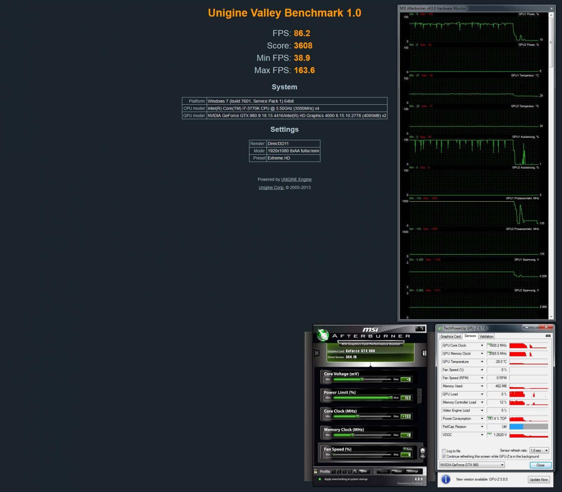Image resolution: width=562 pixels, height=492 pixels.
Task: Open the GPU Core Clock sensor dropdown
Action: tap(482, 345)
